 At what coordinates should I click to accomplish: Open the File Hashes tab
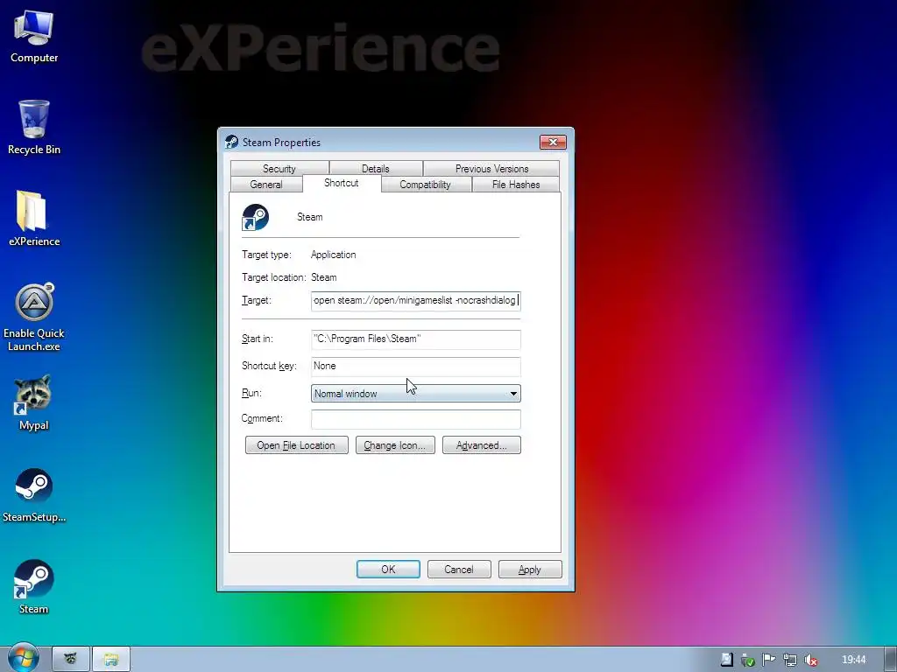515,184
